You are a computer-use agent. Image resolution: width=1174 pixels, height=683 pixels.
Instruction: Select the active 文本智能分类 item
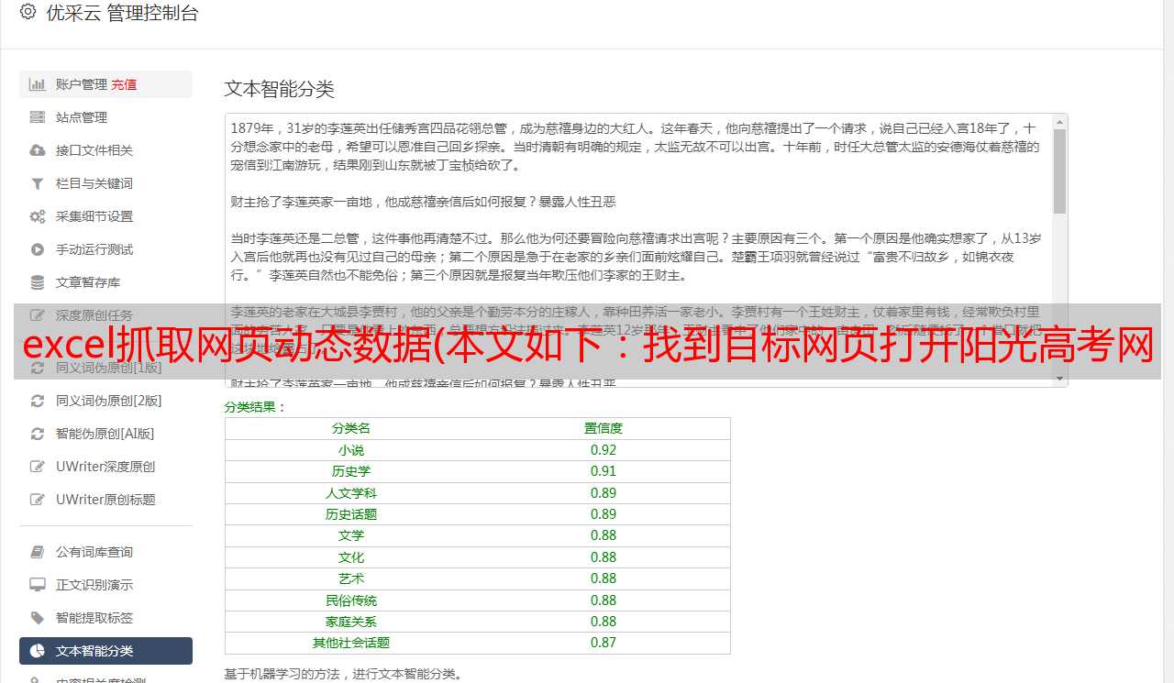105,651
